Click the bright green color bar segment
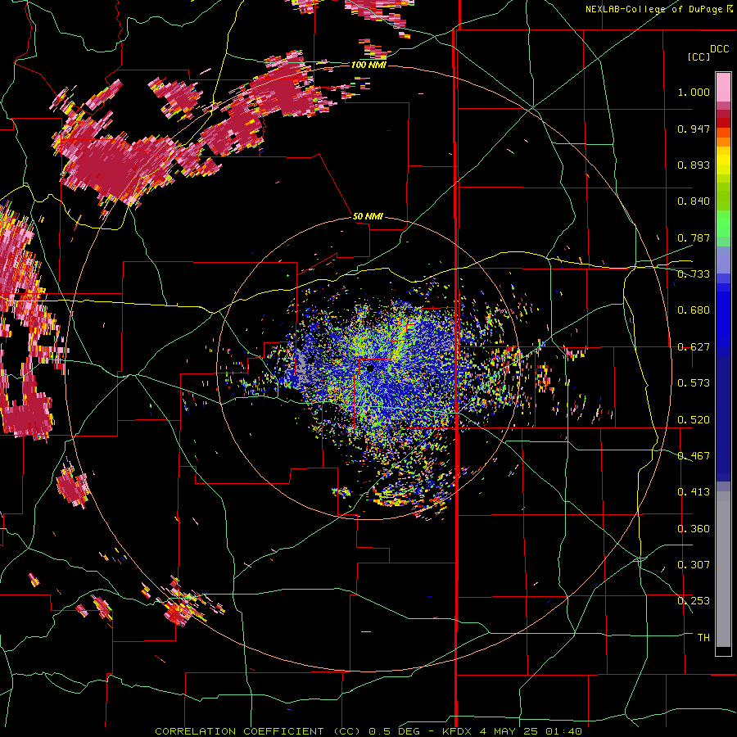 (723, 224)
